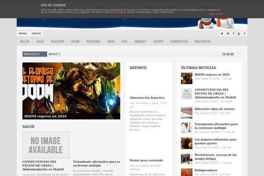Select Educacion in navigation bar
Screen dimensions: 264x176
click(57, 41)
